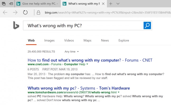This screenshot has width=171, height=105.
Task: Click the '6 POSTS' label
Action: (33, 69)
